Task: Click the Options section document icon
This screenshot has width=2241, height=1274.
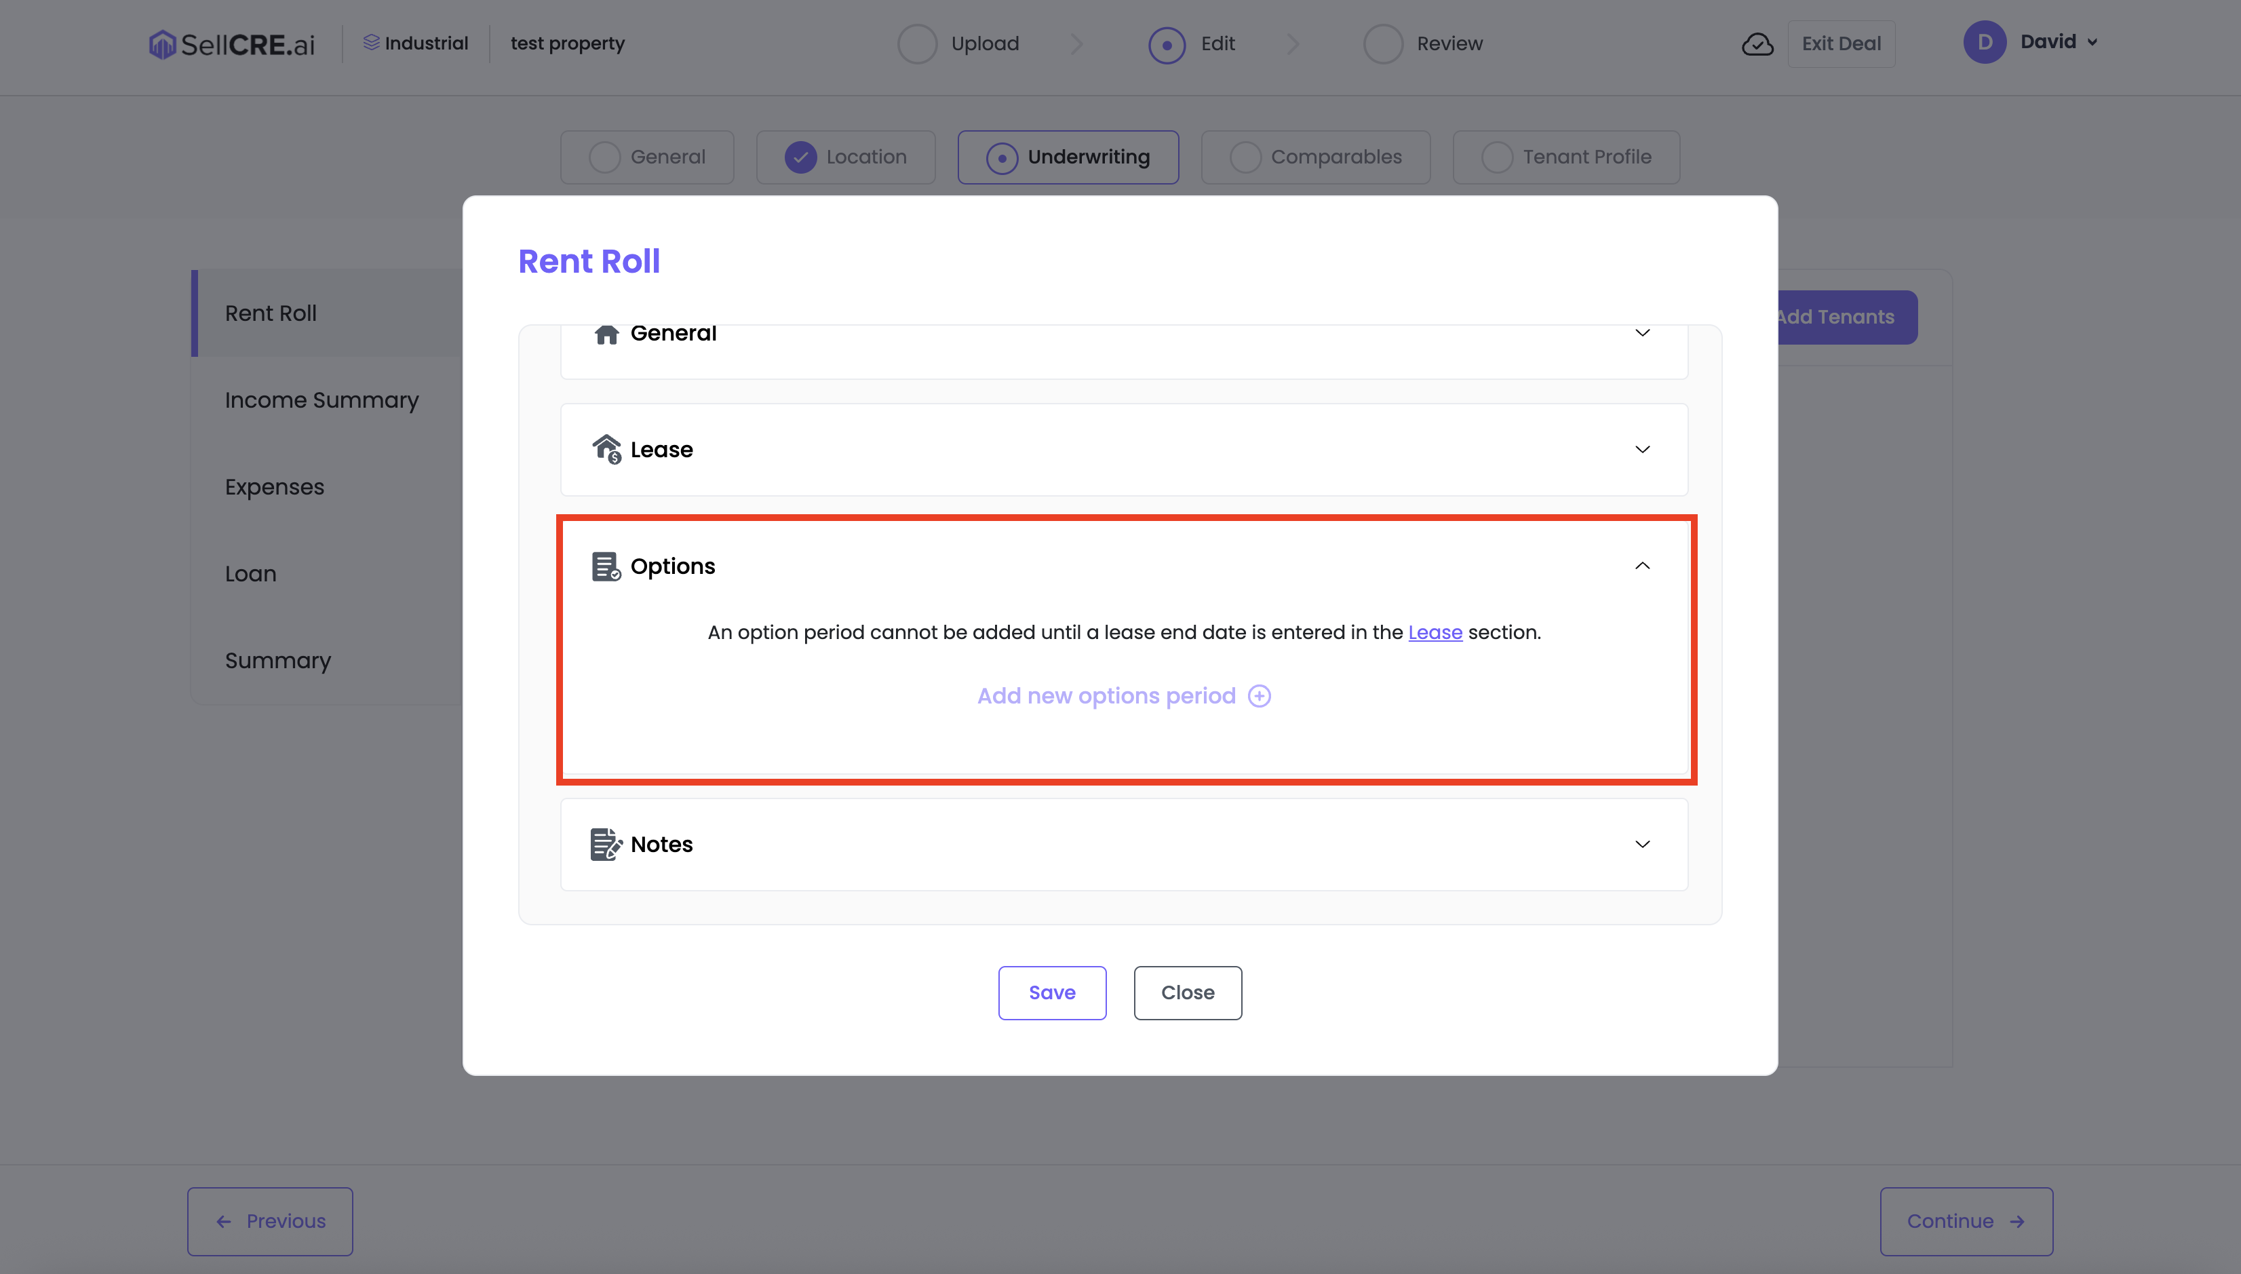Action: pos(605,566)
